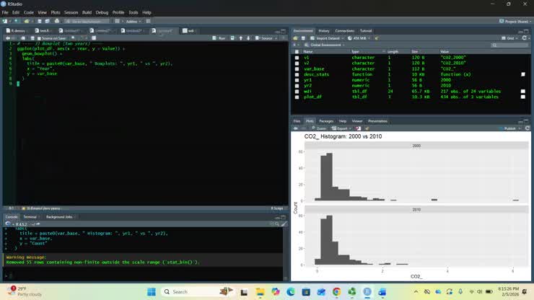This screenshot has width=534, height=300.
Task: Open the Global Environment dropdown
Action: point(325,45)
